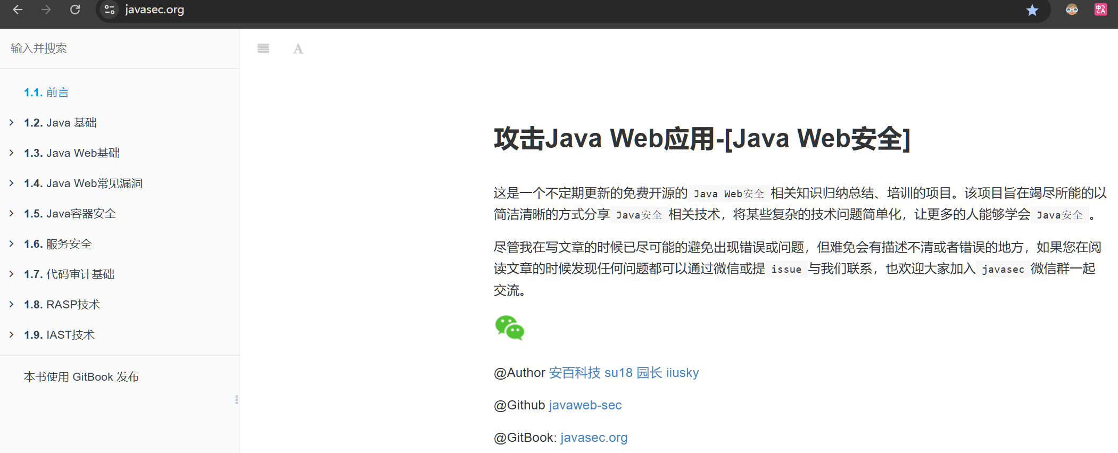Viewport: 1118px width, 453px height.
Task: Open the 1.9. IAST技术 chapter
Action: (59, 335)
